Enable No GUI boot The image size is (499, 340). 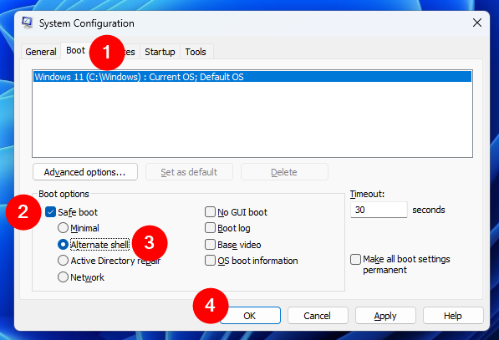210,212
